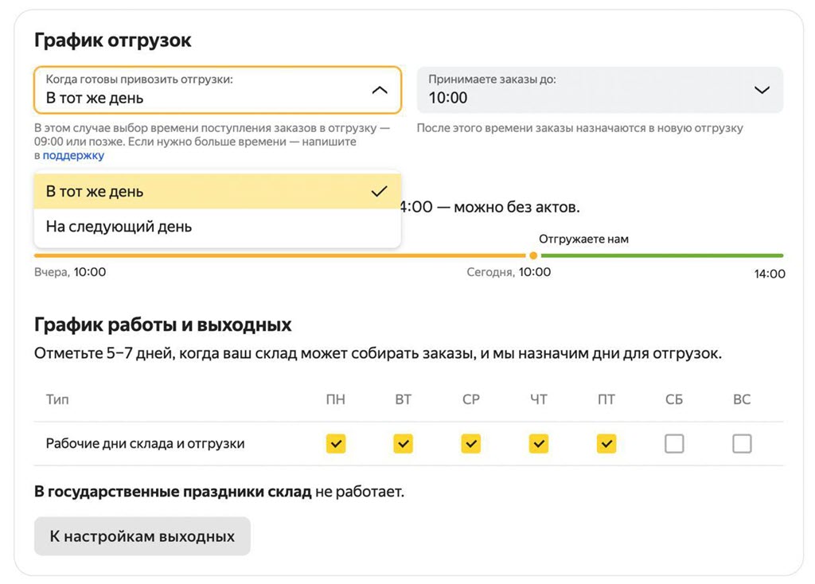This screenshot has height=584, width=815.
Task: Click the down chevron beside 10:00
Action: tap(761, 90)
